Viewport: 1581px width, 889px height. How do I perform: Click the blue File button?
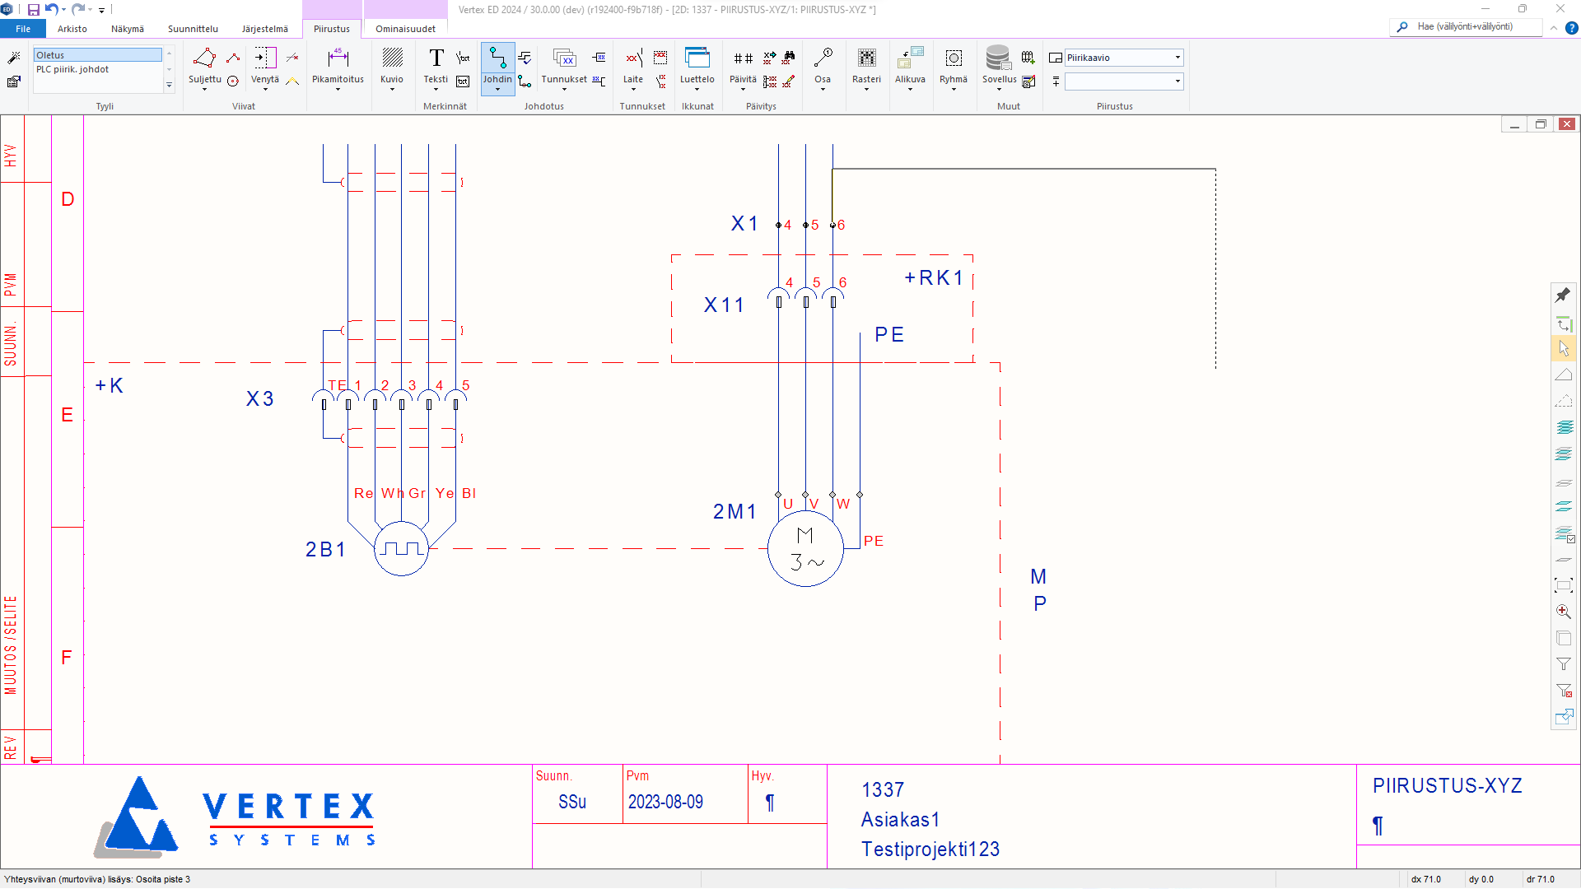point(23,29)
